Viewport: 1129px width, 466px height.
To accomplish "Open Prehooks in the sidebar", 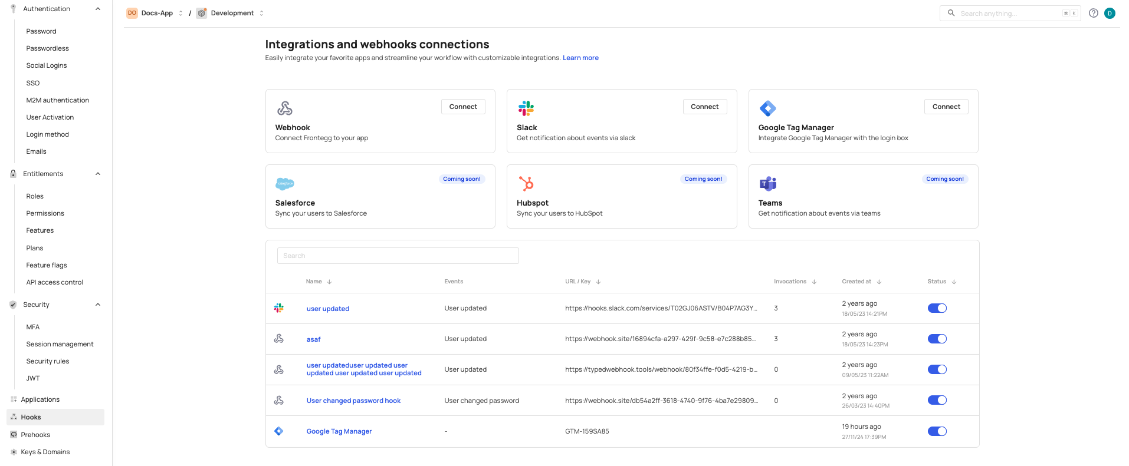I will coord(35,435).
